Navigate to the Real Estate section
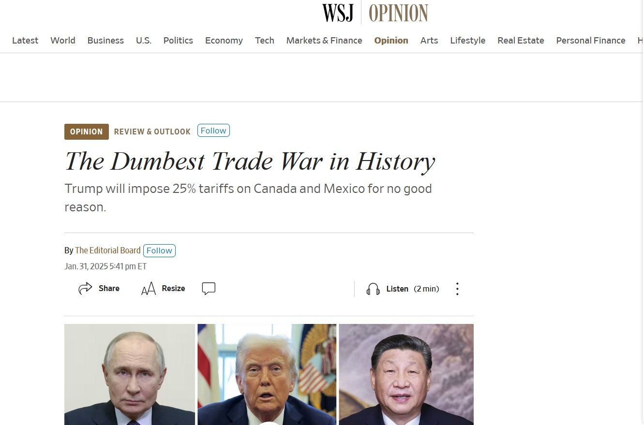This screenshot has width=644, height=425. [521, 41]
